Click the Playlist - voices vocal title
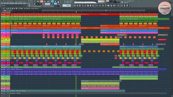Image resolution: width=173 pixels, height=97 pixels. (32, 8)
